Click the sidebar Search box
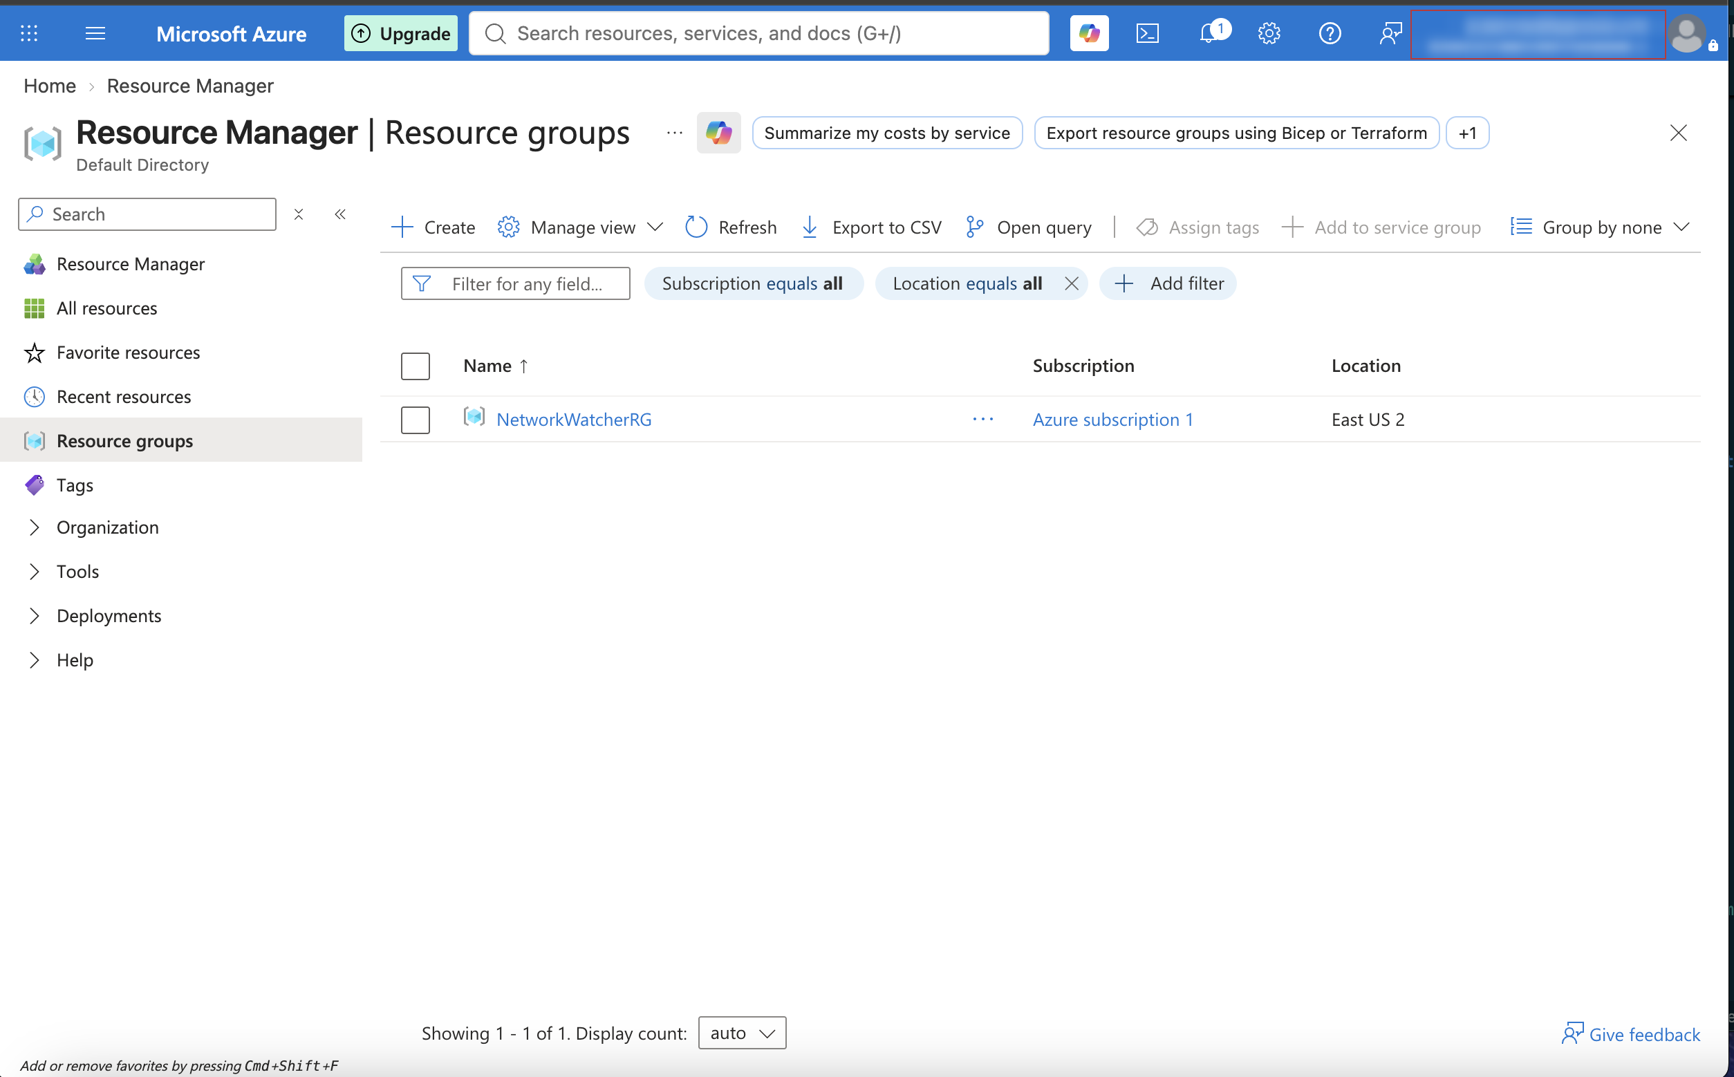This screenshot has height=1077, width=1734. [x=147, y=214]
